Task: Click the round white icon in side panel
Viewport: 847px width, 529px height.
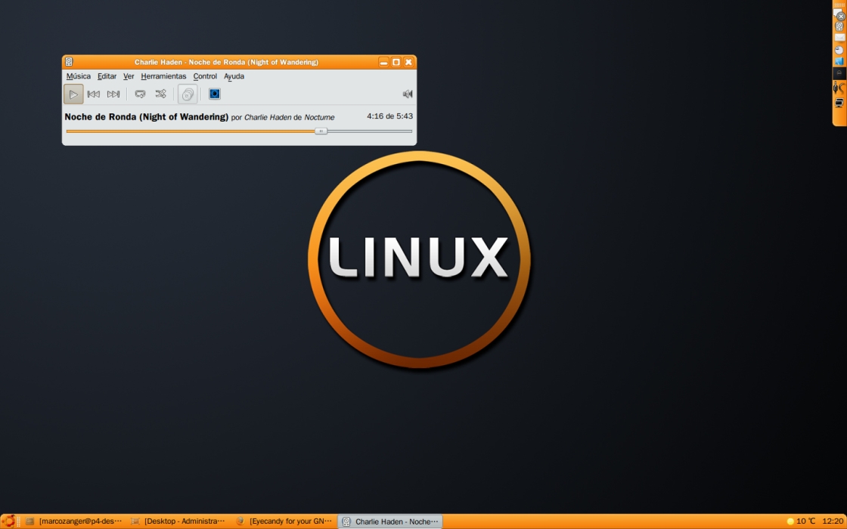Action: pyautogui.click(x=839, y=50)
